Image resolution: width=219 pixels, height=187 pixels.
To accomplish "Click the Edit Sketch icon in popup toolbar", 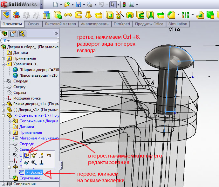I will point(27,155).
